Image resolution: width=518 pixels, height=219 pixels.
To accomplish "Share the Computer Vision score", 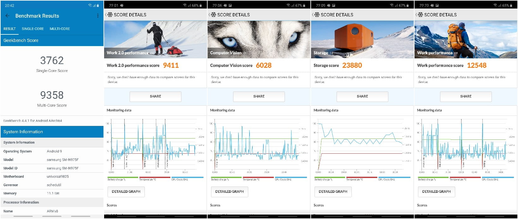I will 259,97.
